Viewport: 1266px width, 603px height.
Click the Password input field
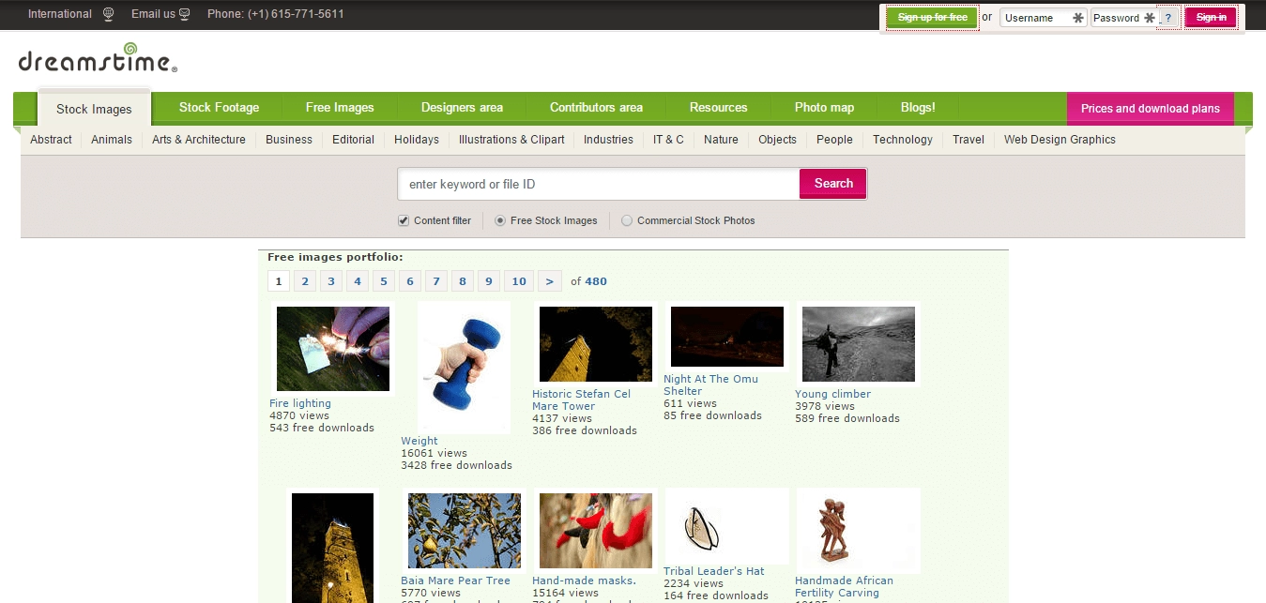(1123, 18)
